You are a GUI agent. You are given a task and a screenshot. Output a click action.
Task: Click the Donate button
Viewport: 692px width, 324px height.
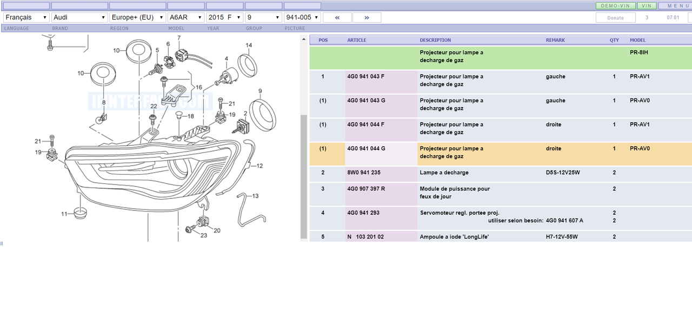(x=615, y=18)
